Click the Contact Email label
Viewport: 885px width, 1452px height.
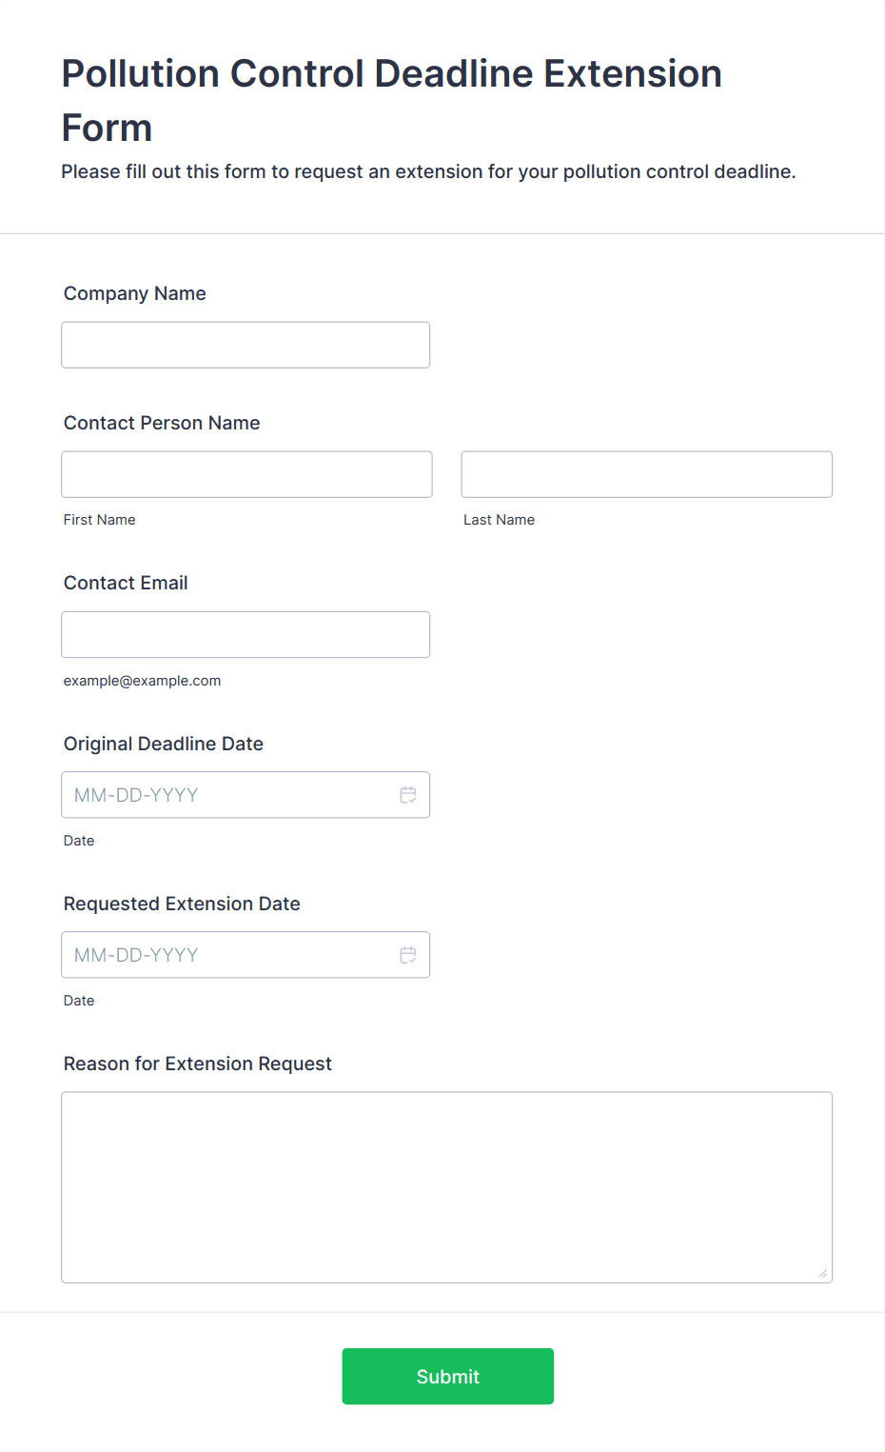coord(126,583)
